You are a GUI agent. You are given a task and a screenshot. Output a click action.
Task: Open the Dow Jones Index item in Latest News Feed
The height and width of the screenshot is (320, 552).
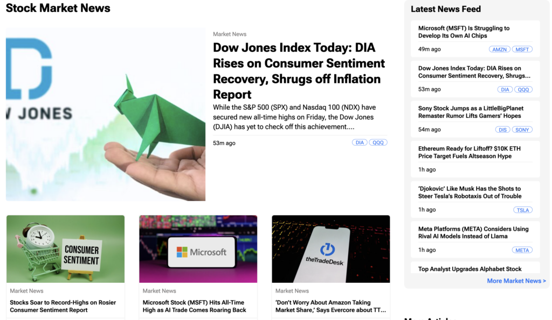point(474,72)
